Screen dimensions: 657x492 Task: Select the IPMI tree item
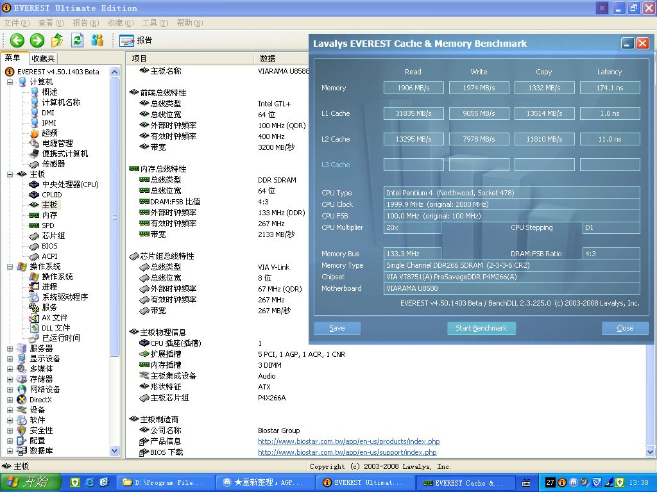[x=49, y=123]
